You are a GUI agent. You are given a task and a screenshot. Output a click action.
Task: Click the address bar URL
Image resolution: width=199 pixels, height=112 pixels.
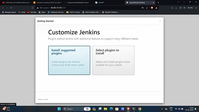(x=58, y=8)
